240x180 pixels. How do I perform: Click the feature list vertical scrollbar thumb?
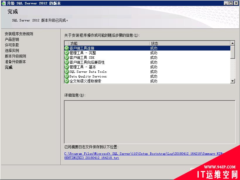233,52
